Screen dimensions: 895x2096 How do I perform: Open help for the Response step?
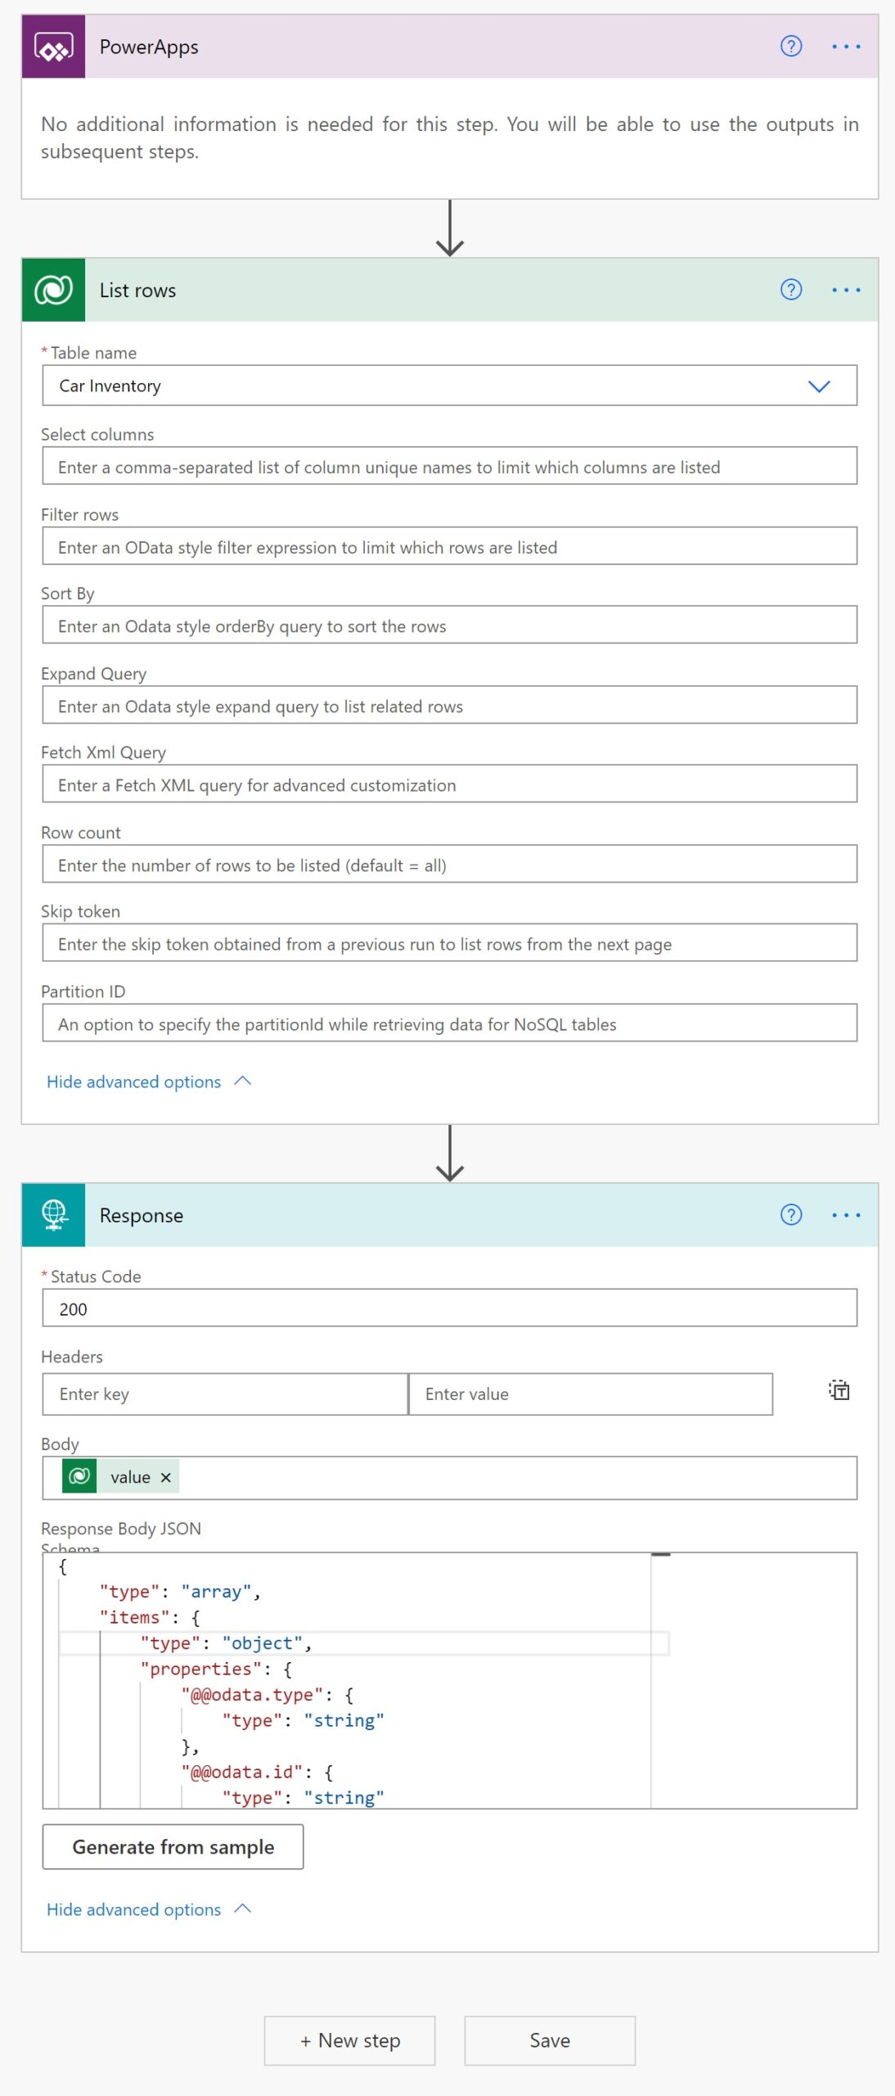[791, 1215]
